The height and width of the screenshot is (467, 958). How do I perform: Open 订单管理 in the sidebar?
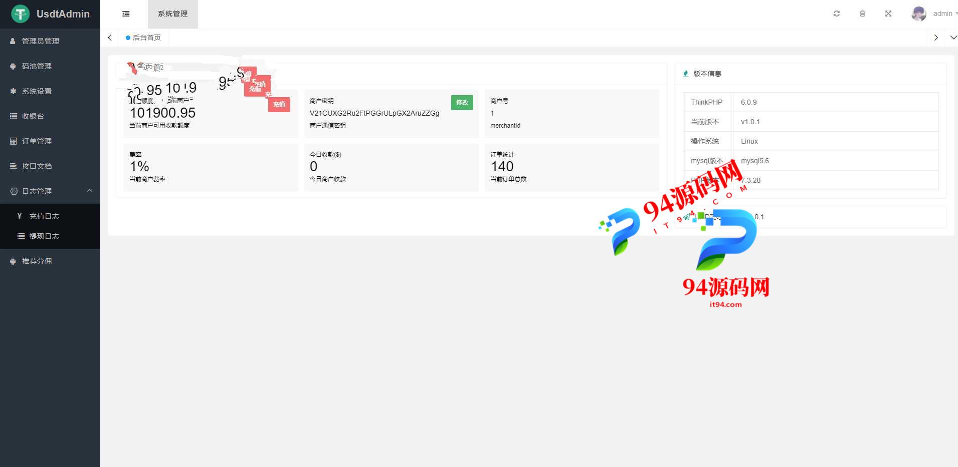(50, 141)
